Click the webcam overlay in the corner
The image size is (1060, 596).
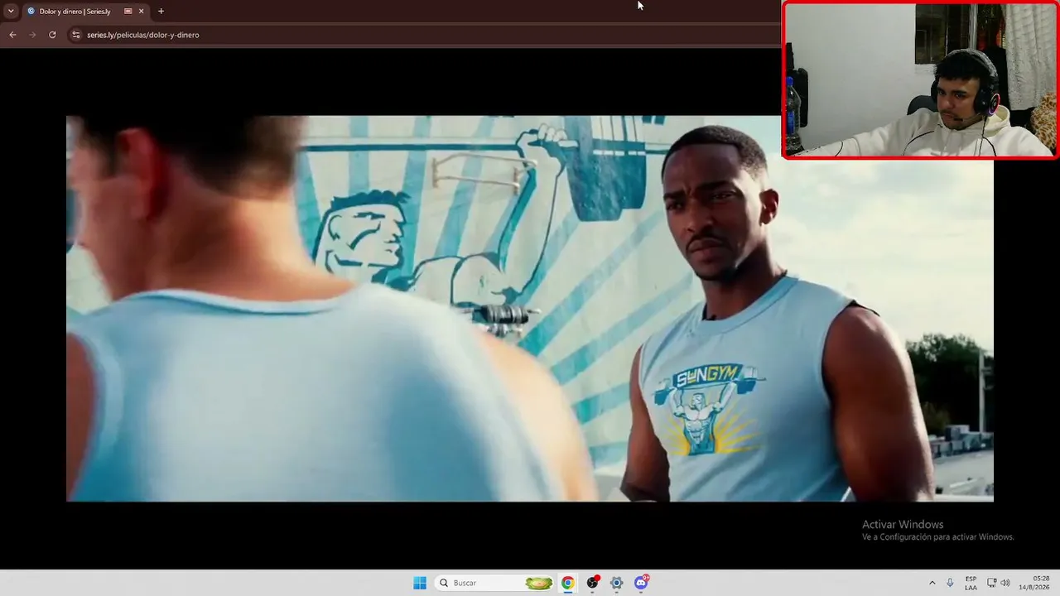919,80
